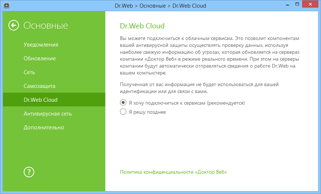This screenshot has height=194, width=321.
Task: Click the Dr.Web spider icon in title bar
Action: (x=6, y=5)
